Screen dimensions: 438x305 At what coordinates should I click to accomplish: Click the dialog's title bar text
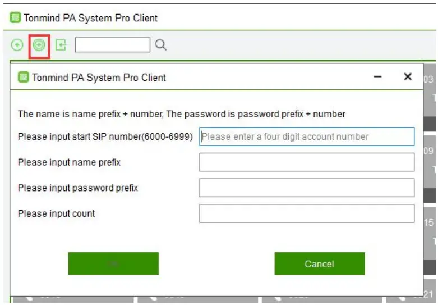click(x=99, y=78)
